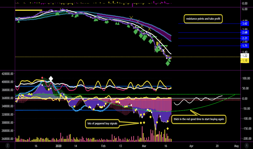
Task: Click the blue 2.21 price label
Action: tap(245, 38)
